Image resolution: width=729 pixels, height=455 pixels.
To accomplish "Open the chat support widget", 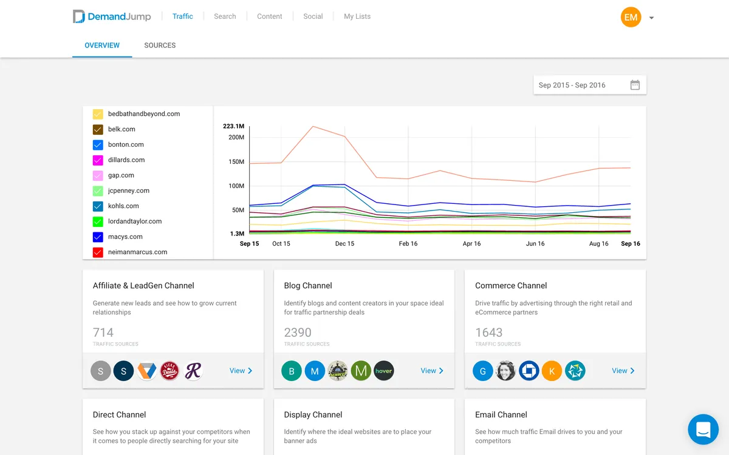I will pyautogui.click(x=703, y=430).
